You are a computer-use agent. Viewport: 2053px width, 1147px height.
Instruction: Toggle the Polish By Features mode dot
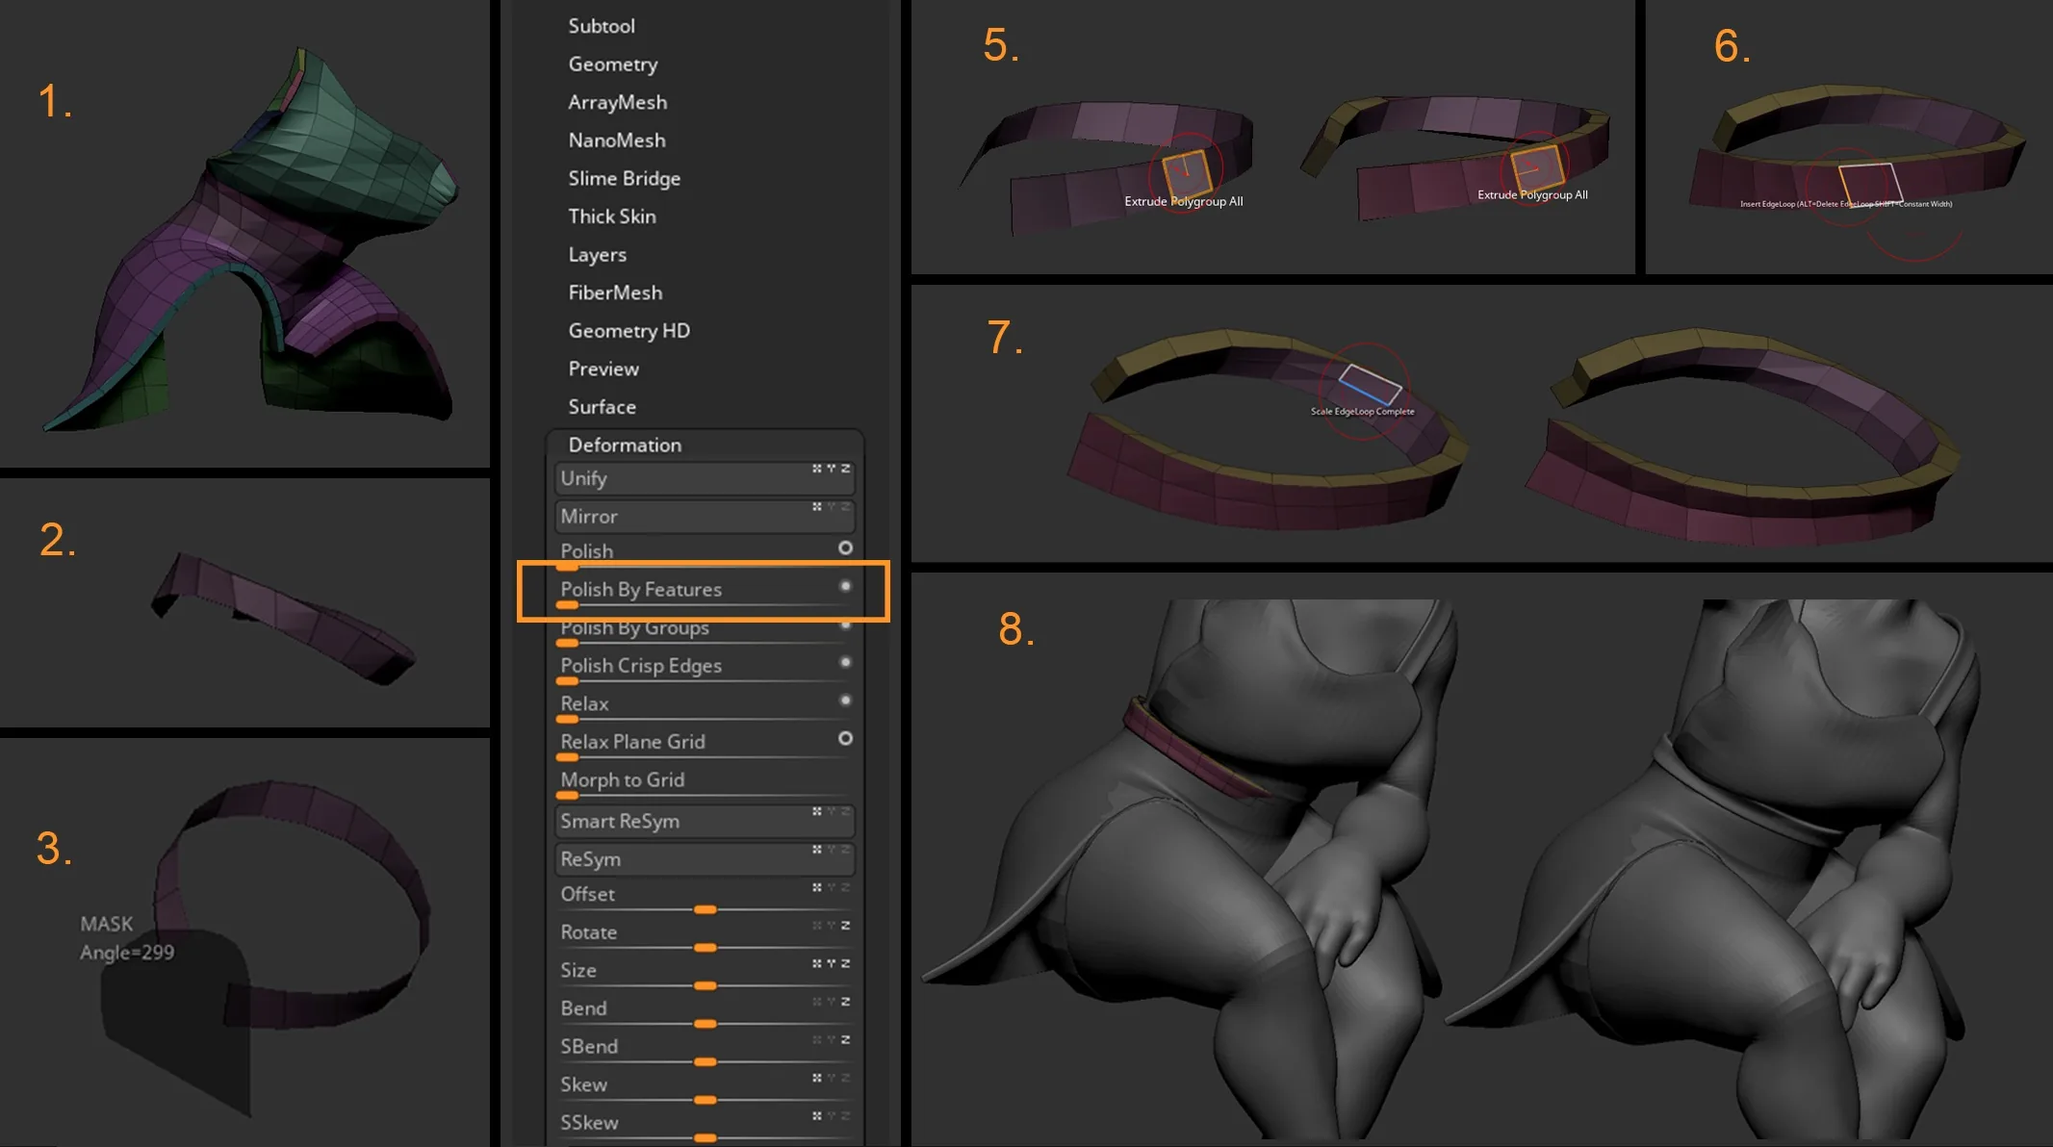845,586
